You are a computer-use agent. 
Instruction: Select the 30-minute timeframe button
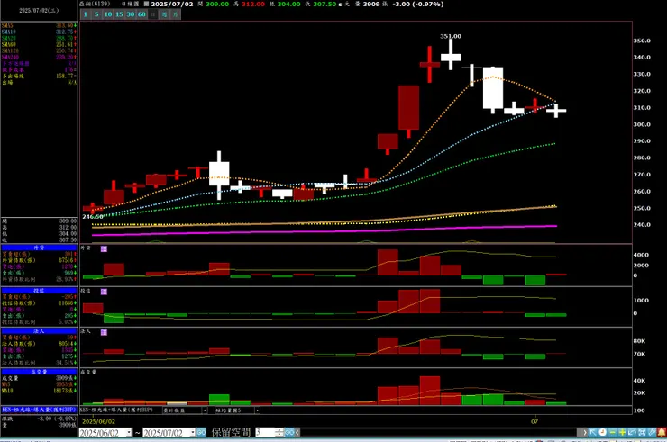pos(131,14)
